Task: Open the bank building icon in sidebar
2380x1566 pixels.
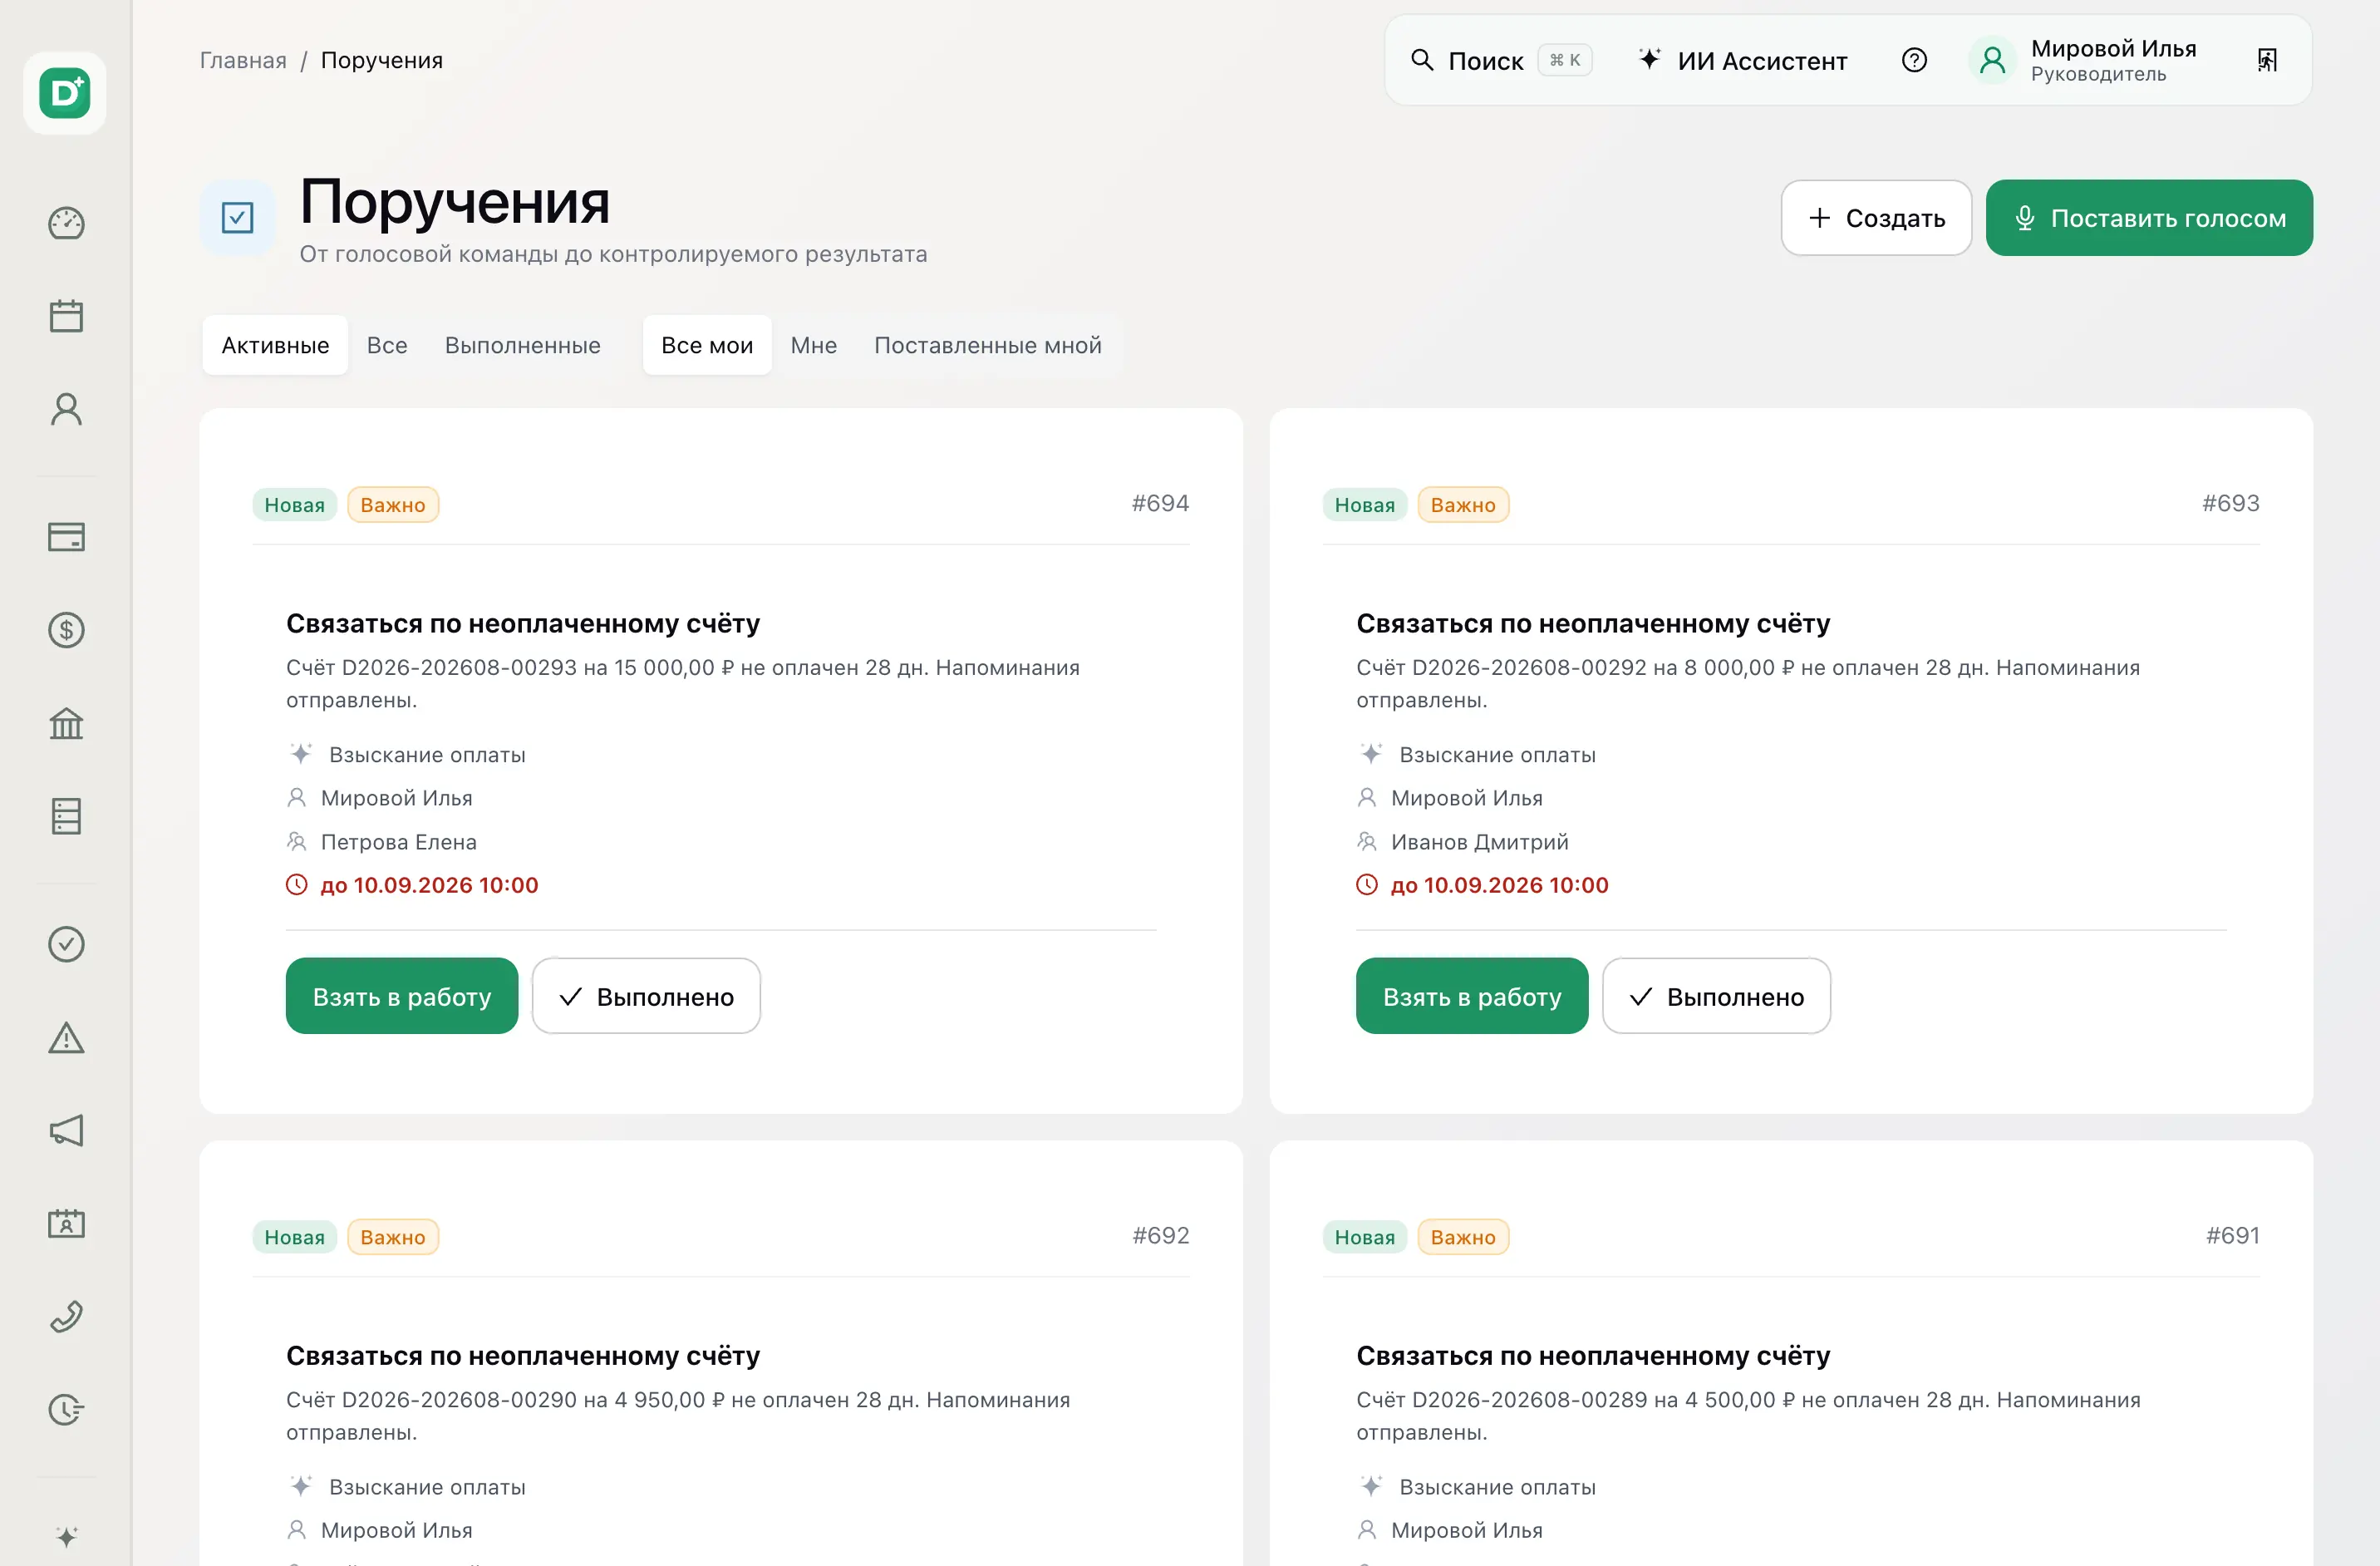Action: (66, 723)
